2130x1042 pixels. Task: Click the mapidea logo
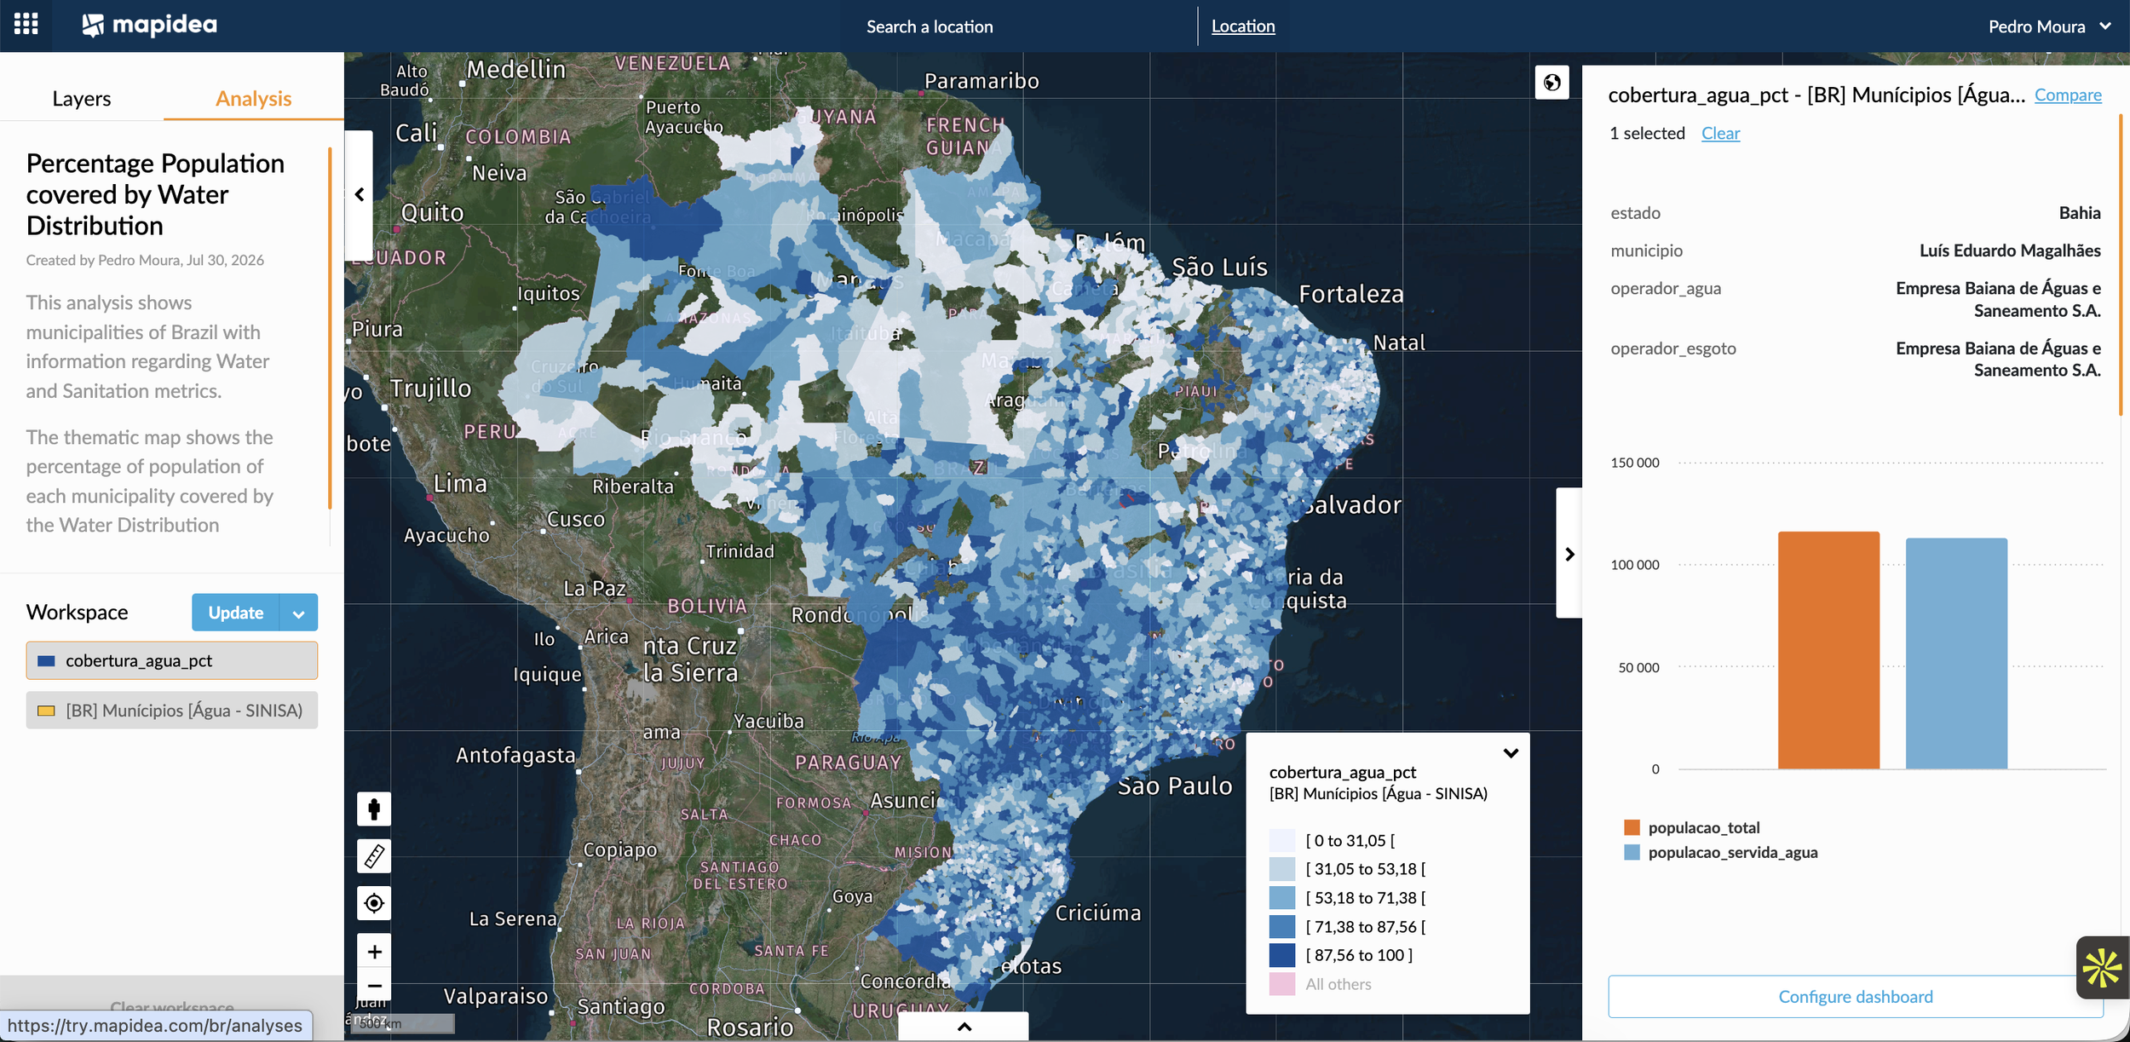click(149, 26)
